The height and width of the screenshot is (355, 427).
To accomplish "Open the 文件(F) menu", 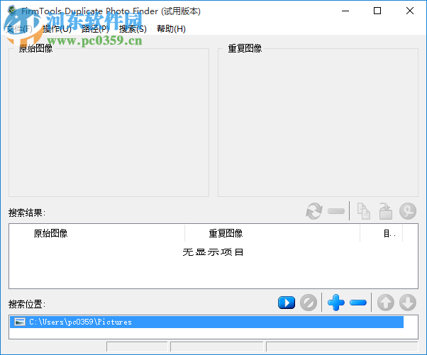I will [x=19, y=28].
